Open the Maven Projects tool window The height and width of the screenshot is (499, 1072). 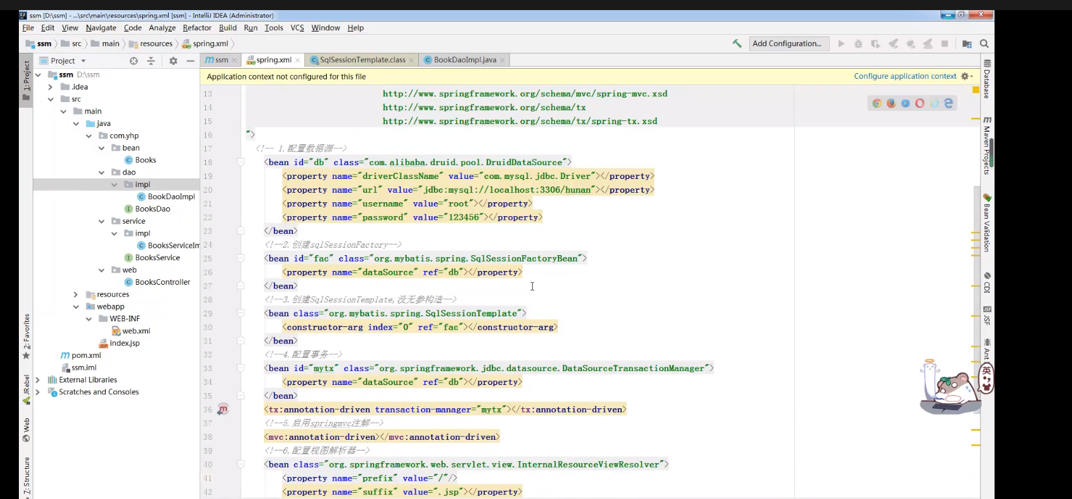(987, 145)
